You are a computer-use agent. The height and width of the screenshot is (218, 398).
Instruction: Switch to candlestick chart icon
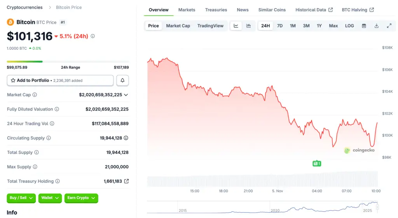[x=248, y=26]
